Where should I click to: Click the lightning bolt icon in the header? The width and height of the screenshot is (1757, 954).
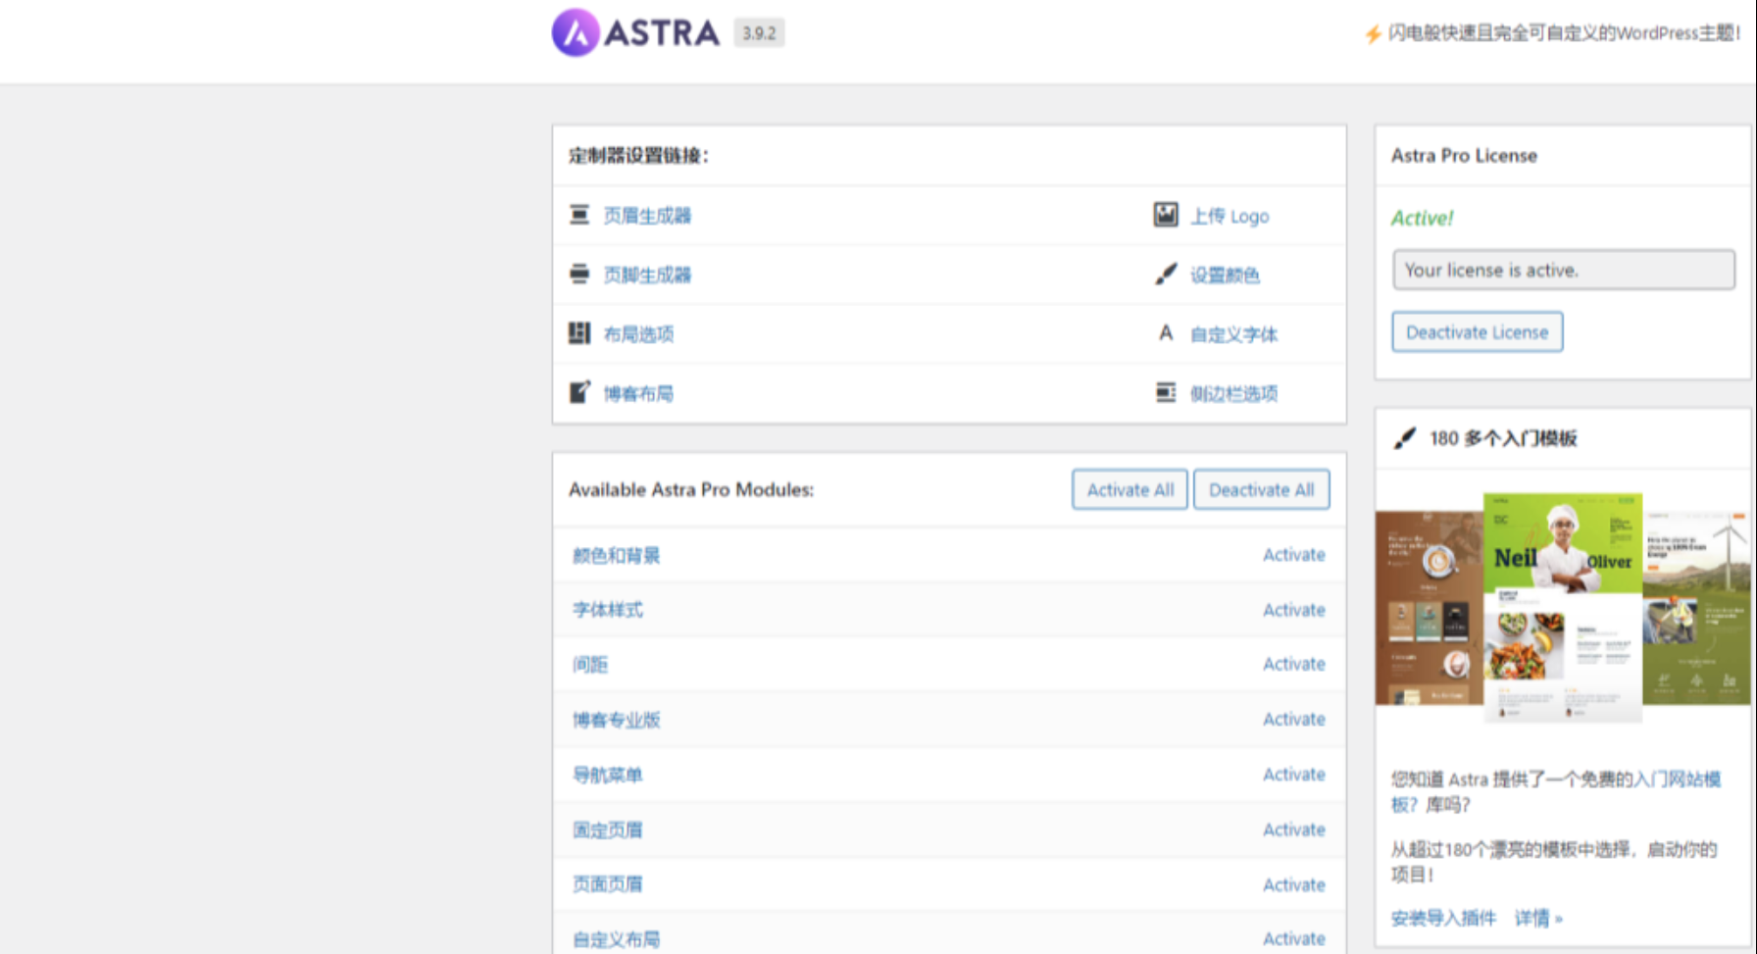click(x=1372, y=32)
